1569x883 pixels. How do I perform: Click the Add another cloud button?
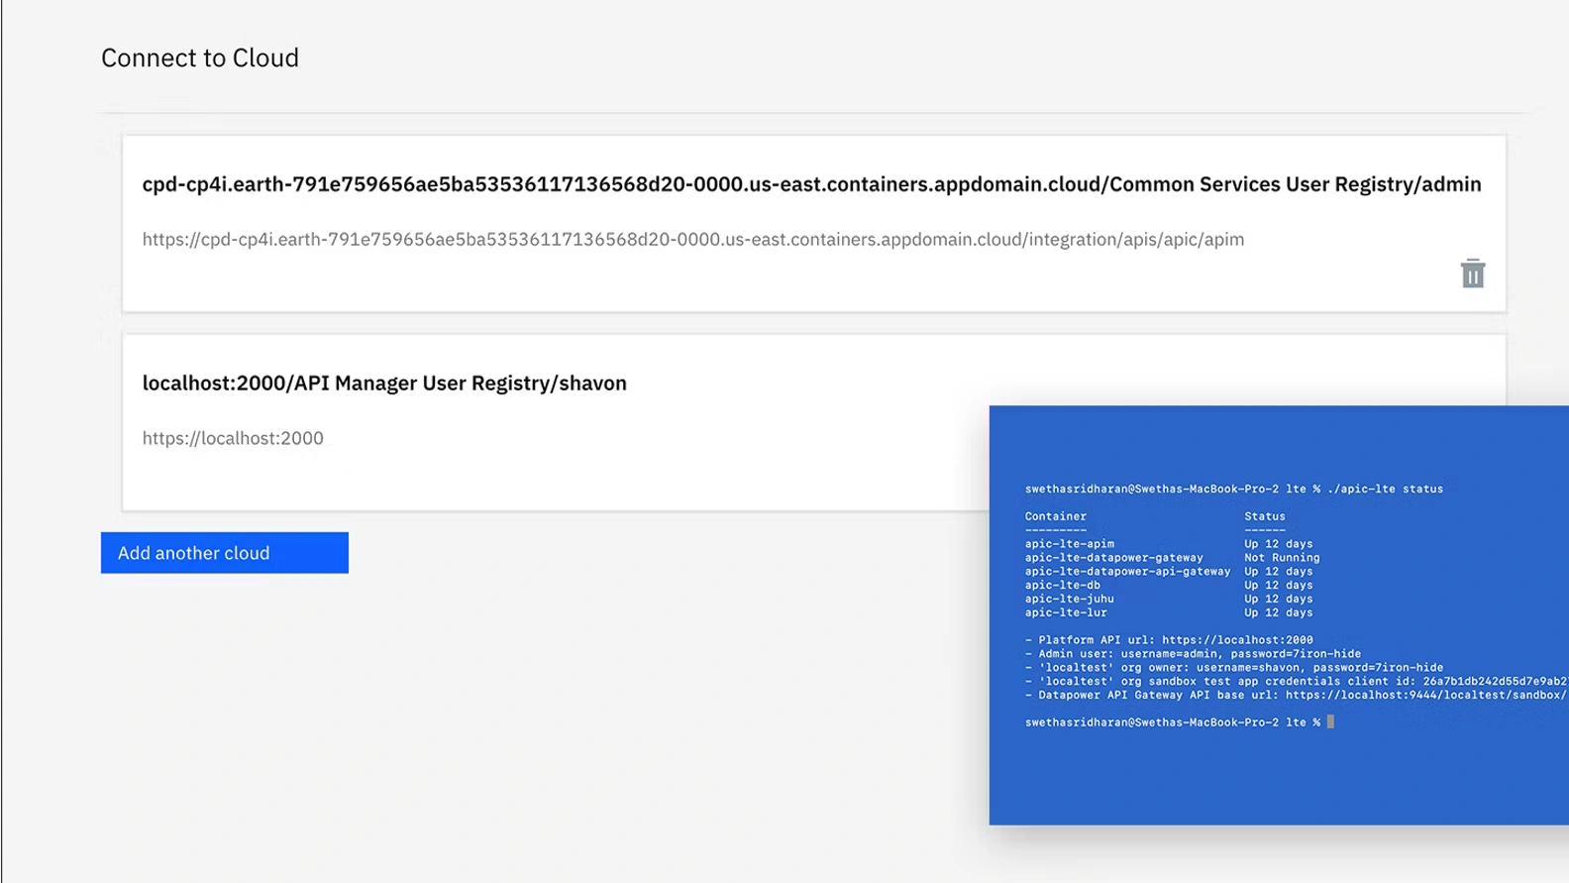(224, 552)
